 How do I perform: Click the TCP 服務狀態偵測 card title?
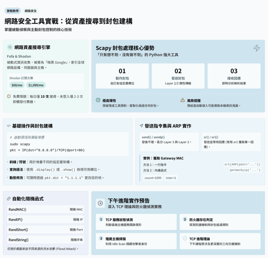coord(119,220)
